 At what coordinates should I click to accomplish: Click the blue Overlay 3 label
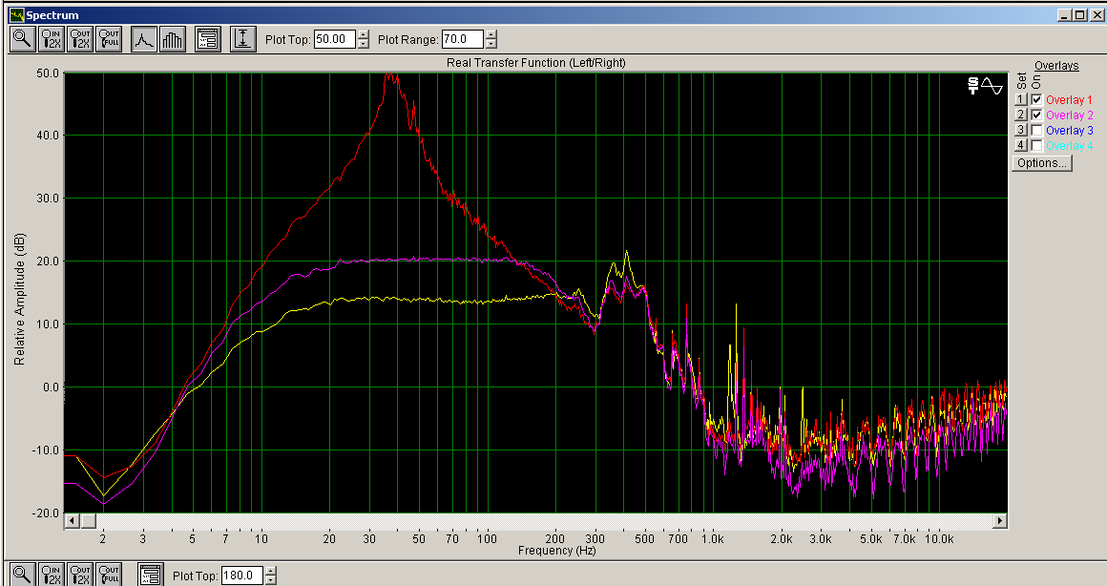point(1069,131)
